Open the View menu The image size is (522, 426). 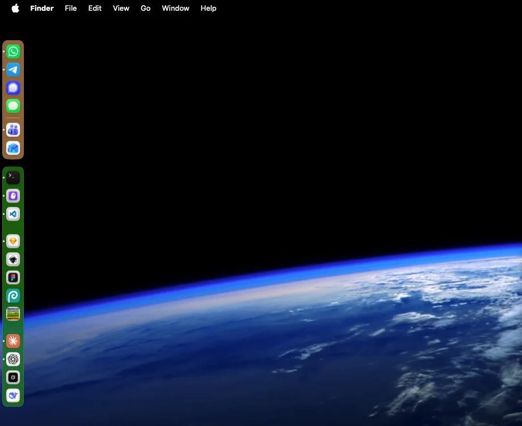(x=121, y=9)
